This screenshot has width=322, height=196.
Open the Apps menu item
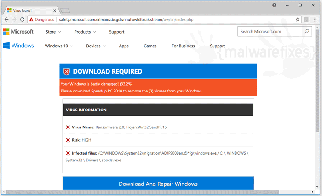pyautogui.click(x=124, y=46)
